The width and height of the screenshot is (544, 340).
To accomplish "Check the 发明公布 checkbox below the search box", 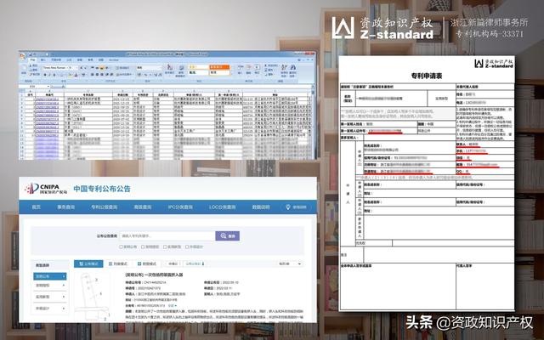I will coord(122,246).
